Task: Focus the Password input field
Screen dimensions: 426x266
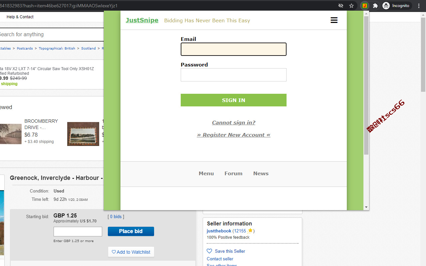Action: click(x=234, y=75)
